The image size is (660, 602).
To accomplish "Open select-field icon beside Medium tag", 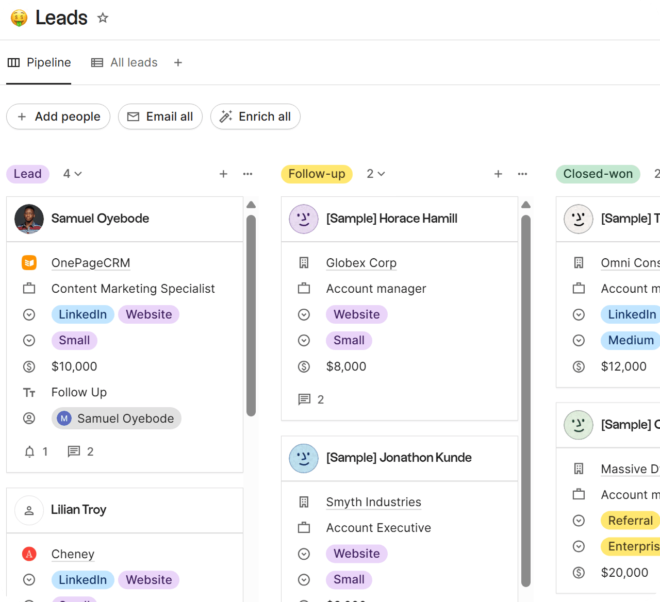I will [x=579, y=340].
